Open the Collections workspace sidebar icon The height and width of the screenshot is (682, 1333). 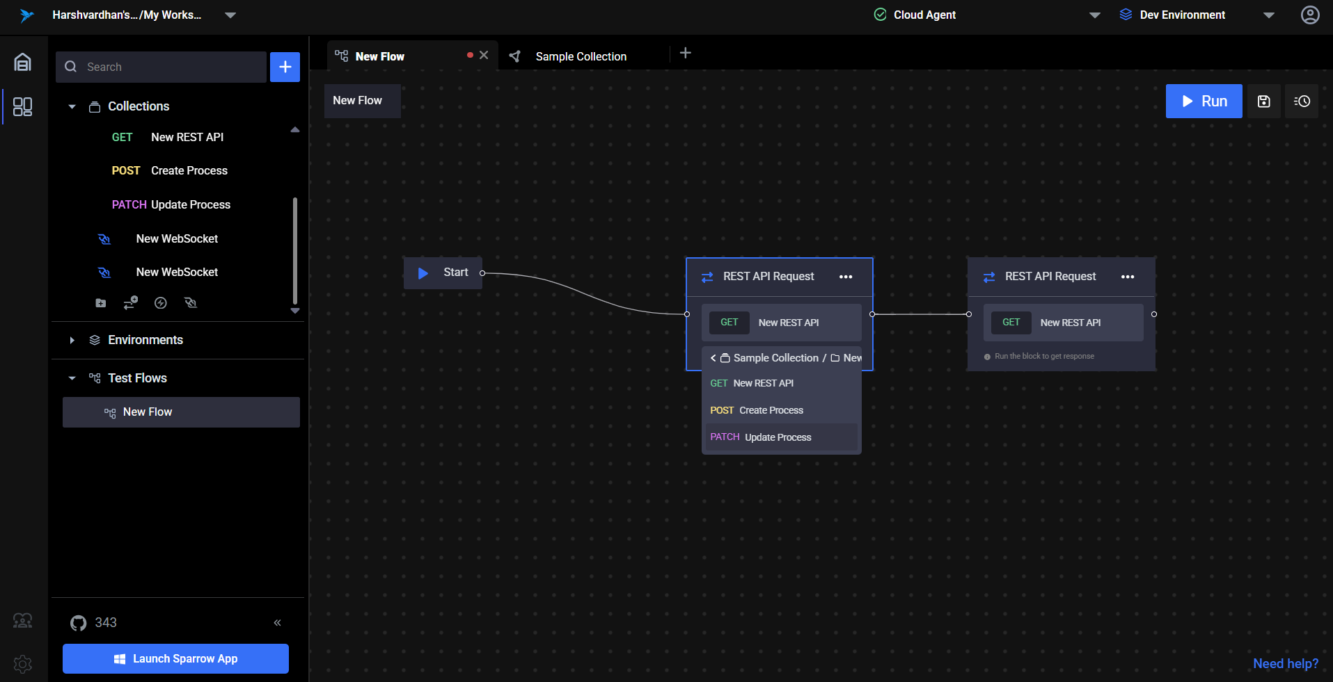click(22, 106)
